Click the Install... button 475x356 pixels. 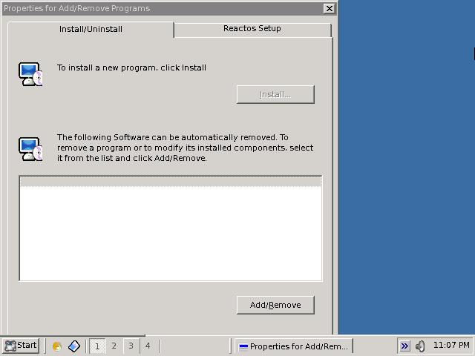pos(275,94)
